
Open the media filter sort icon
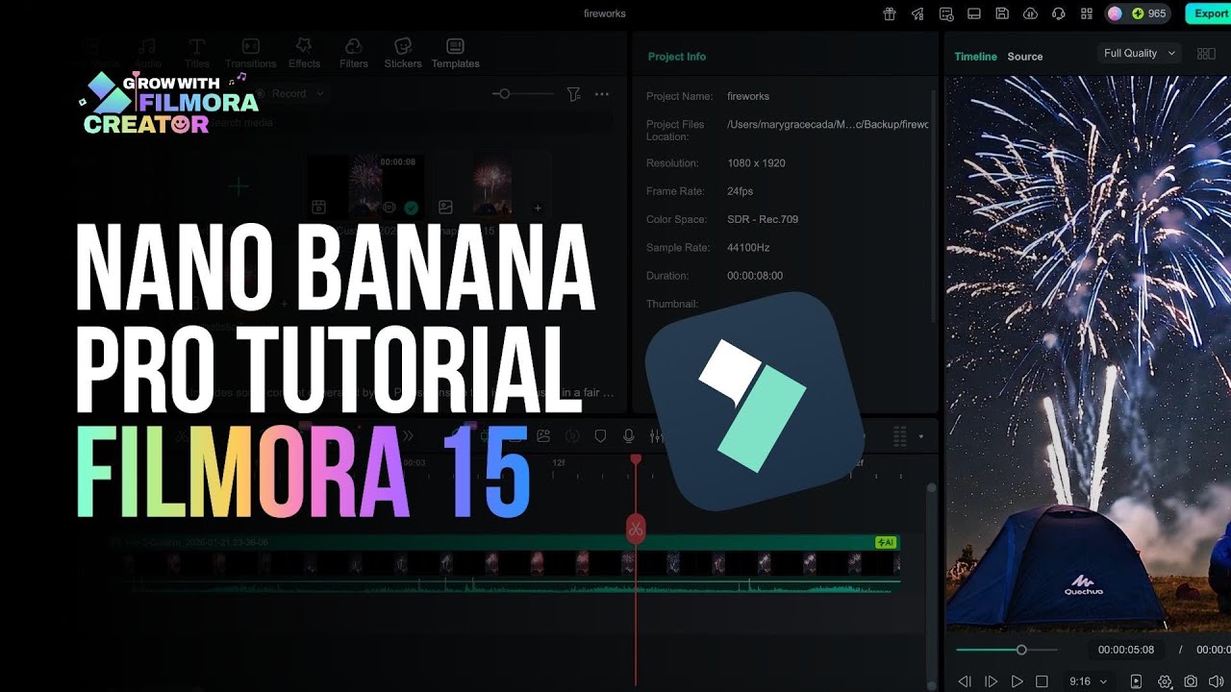click(573, 94)
